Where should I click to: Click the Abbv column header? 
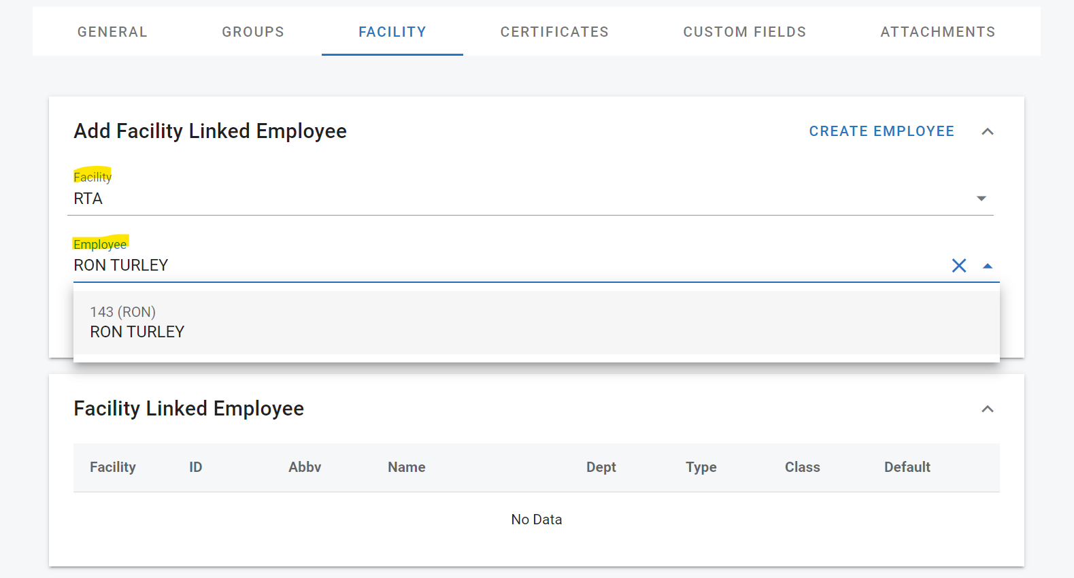pos(305,467)
